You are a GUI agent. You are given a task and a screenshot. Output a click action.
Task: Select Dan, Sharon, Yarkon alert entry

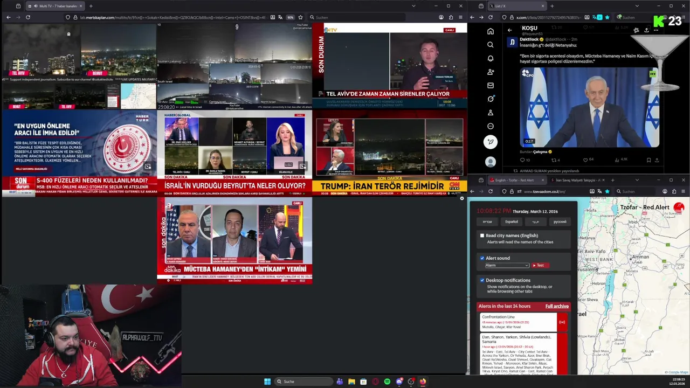518,354
